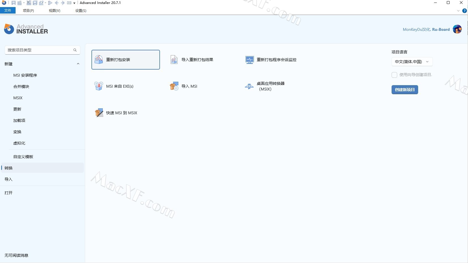Click the 桌面应用转换器 bridge icon
Screen dimensions: 468x263
(x=249, y=86)
